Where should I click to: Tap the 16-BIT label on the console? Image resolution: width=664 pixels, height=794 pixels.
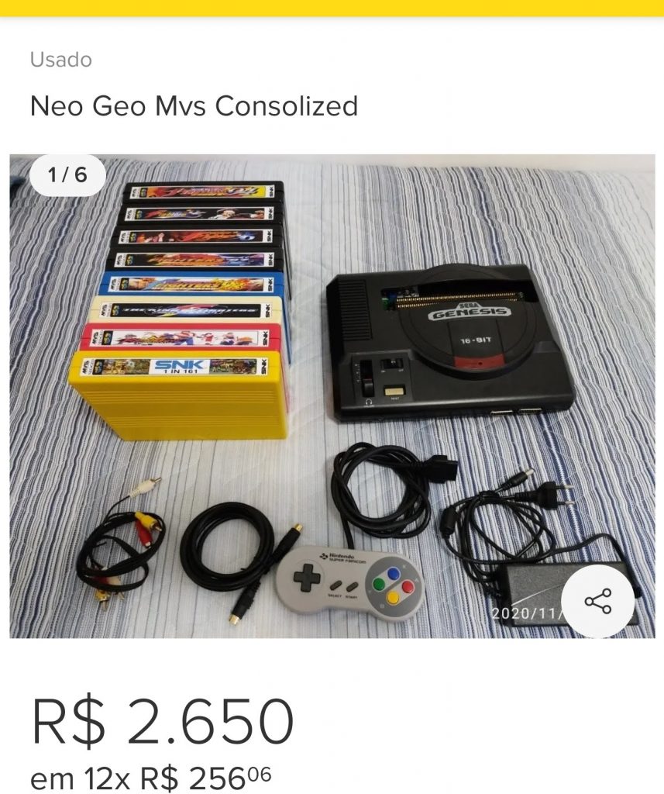coord(475,340)
